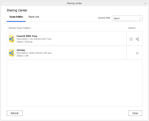Click the Actions column header
The width and height of the screenshot is (149, 121).
pyautogui.click(x=132, y=28)
